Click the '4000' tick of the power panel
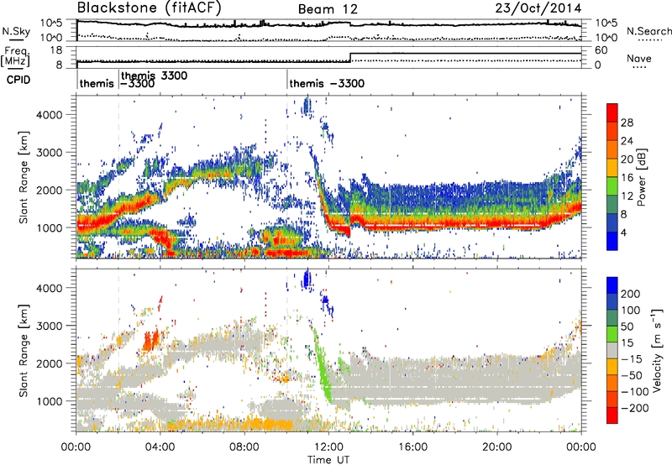The height and width of the screenshot is (465, 672). tap(49, 115)
